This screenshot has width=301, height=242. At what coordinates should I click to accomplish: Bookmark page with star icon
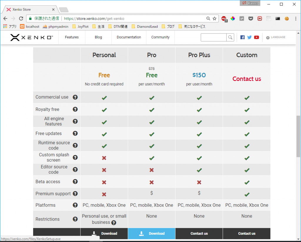point(215,18)
